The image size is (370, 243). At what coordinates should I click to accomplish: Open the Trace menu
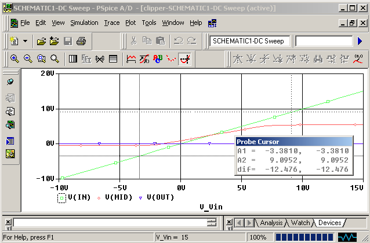[112, 23]
